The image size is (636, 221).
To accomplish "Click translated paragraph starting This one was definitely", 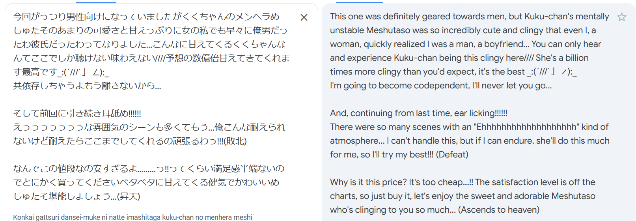I will [x=469, y=44].
